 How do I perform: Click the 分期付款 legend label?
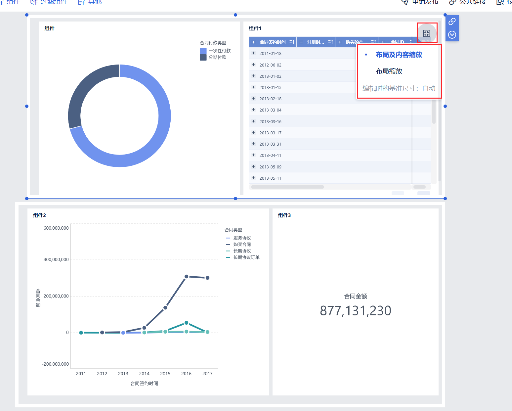tap(218, 57)
